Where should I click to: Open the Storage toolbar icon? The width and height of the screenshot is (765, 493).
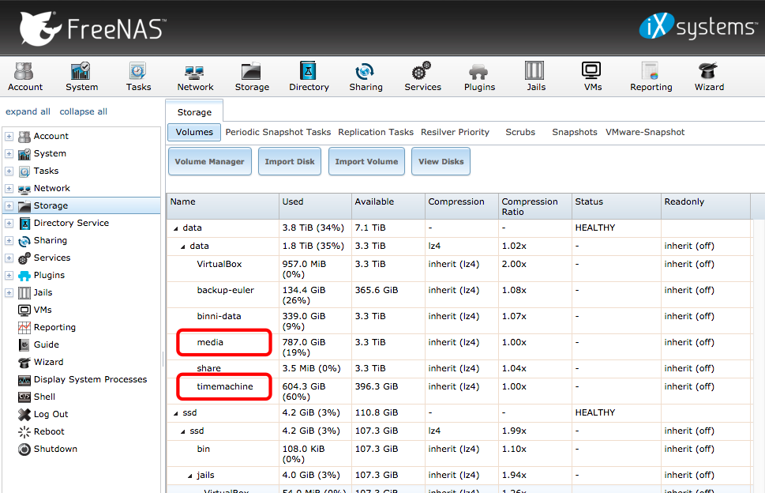(252, 77)
